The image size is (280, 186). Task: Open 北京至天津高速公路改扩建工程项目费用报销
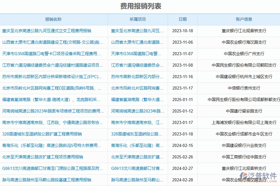point(43,157)
